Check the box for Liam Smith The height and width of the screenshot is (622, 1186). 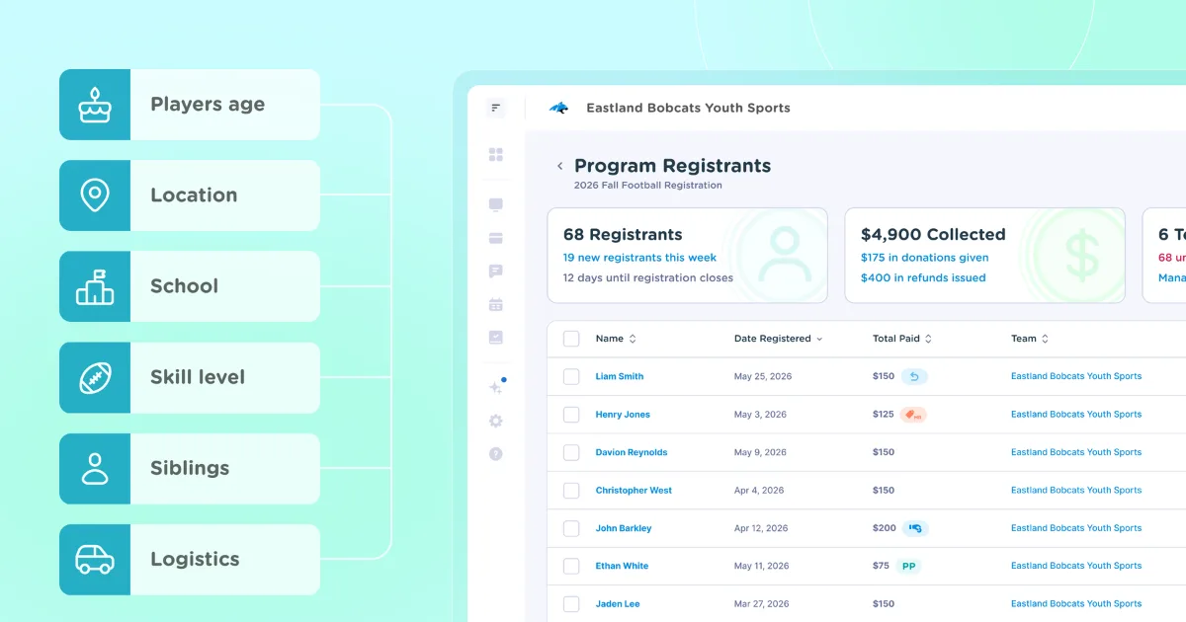[x=571, y=376]
